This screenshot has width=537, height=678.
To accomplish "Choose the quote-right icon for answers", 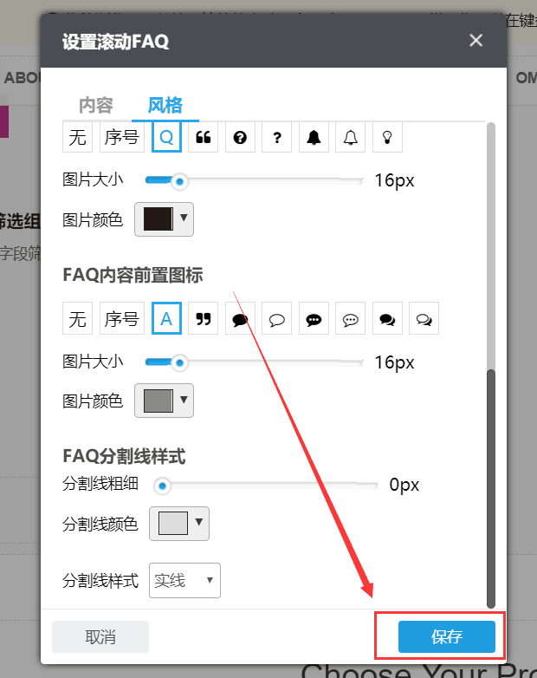I will point(204,319).
